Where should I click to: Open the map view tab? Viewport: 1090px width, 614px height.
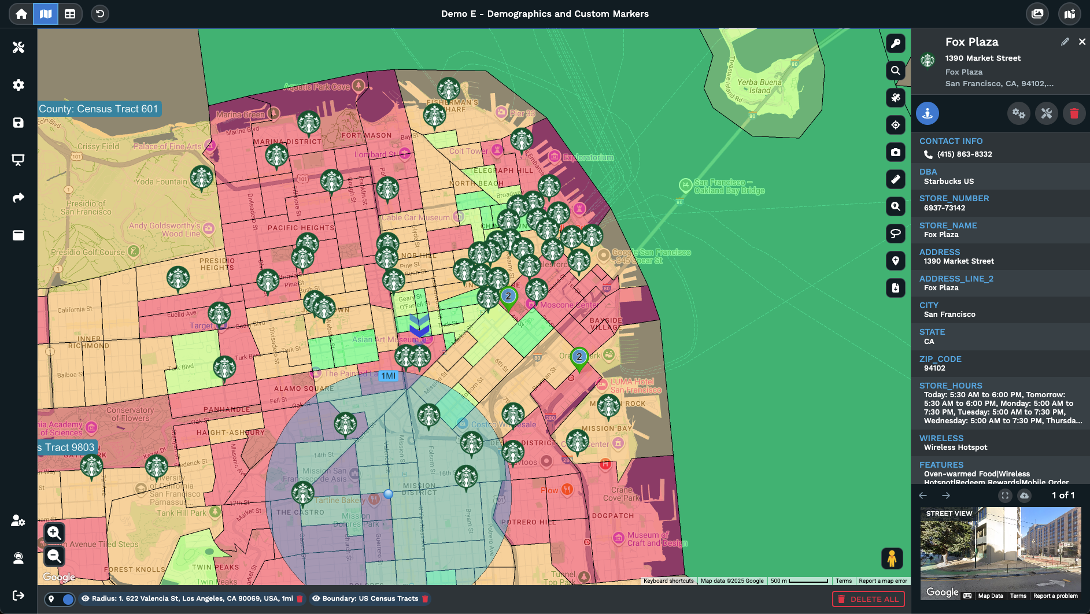click(46, 14)
